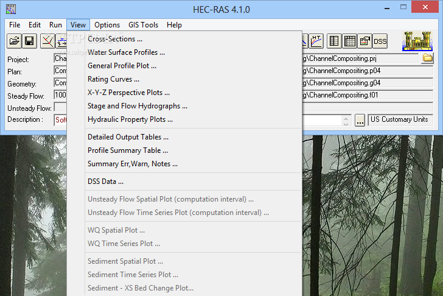Screen dimensions: 443x296
Task: Click Unsteady Flow Spatial Plot item
Action: 184,199
